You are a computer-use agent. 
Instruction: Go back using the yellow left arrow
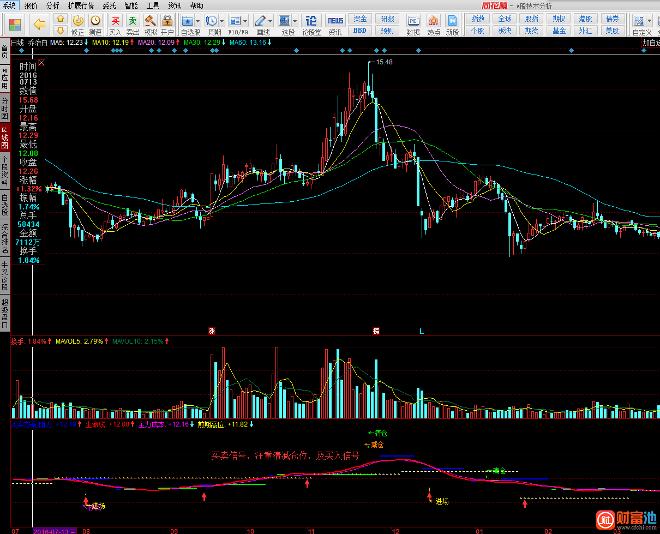pos(39,25)
